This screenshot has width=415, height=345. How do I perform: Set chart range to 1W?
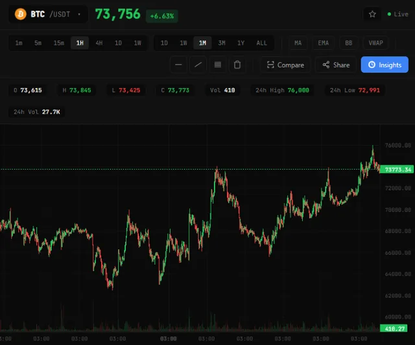(184, 43)
